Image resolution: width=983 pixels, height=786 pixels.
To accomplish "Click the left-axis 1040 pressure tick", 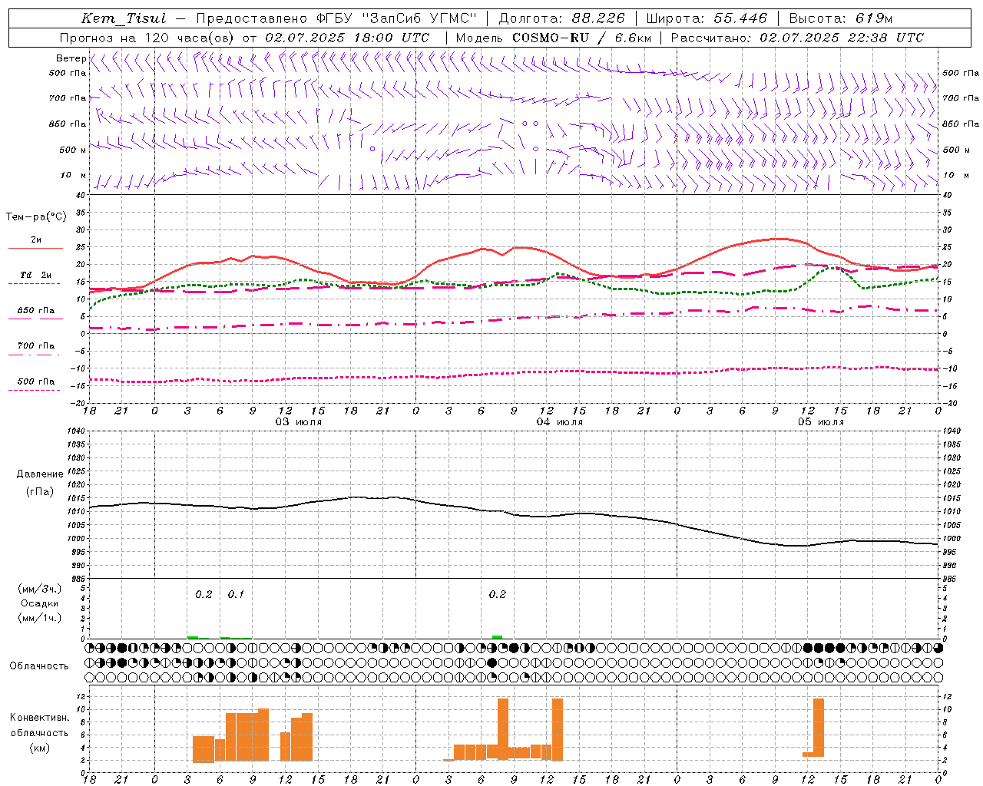I will 77,431.
